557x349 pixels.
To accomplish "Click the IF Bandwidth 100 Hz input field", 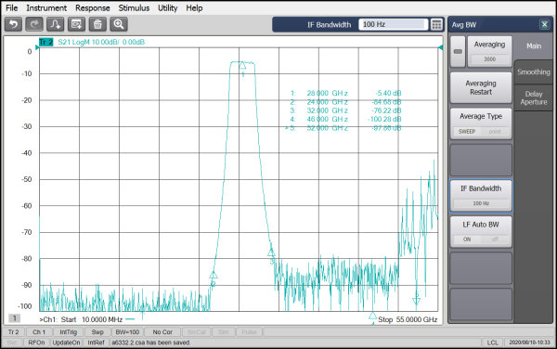I will tap(393, 24).
